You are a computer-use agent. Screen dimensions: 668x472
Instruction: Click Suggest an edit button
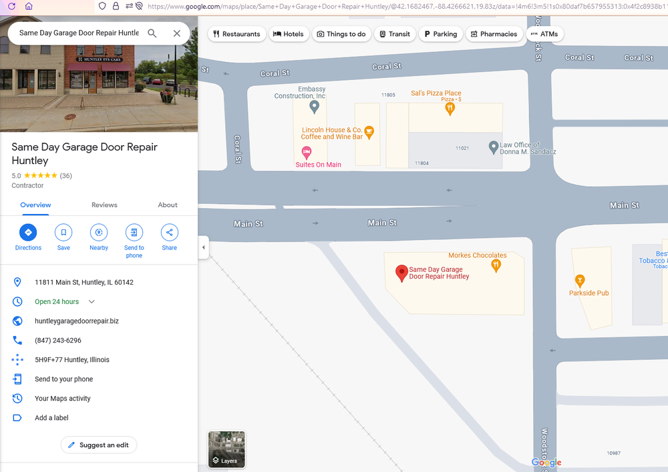click(x=99, y=445)
